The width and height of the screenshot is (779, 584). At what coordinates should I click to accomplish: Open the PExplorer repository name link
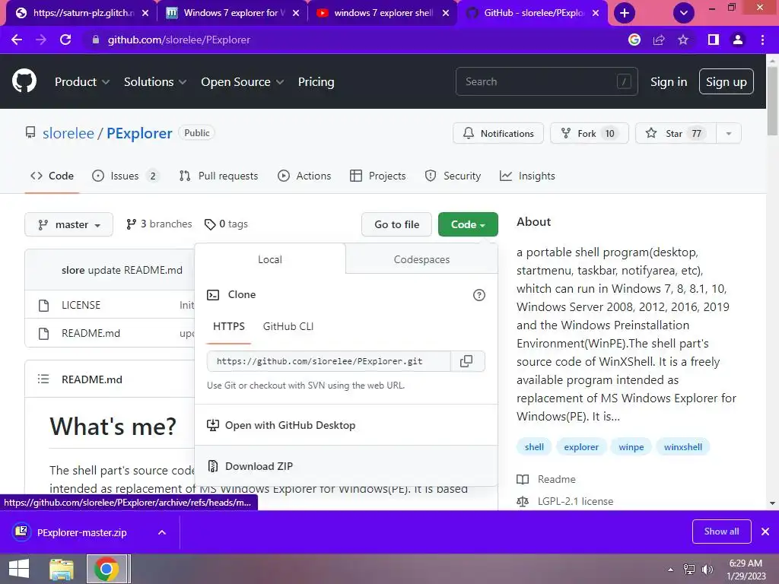140,133
